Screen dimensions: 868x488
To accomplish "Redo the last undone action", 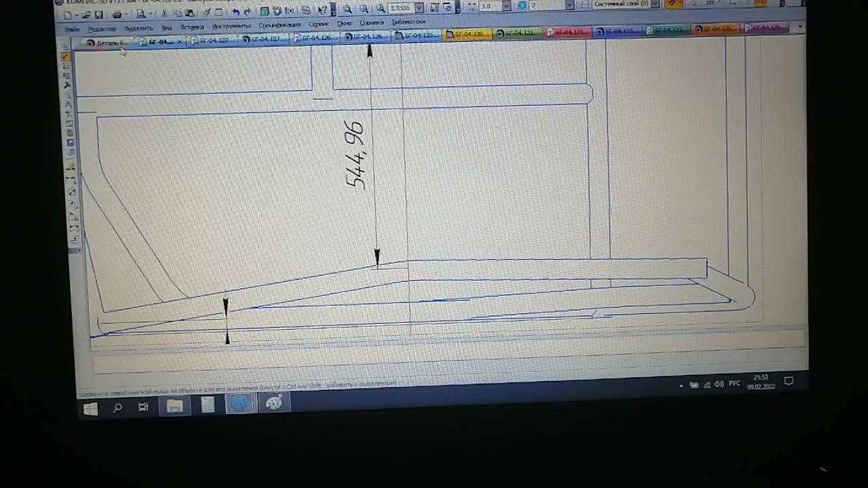I will point(248,12).
